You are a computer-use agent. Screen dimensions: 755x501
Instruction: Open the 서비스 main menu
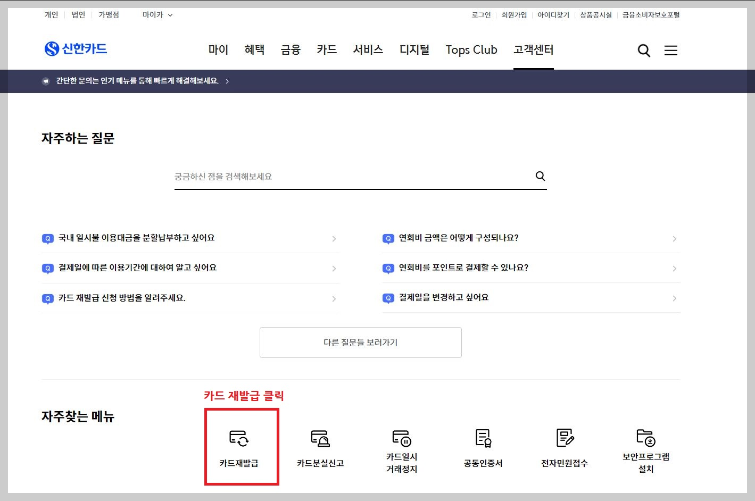[368, 50]
